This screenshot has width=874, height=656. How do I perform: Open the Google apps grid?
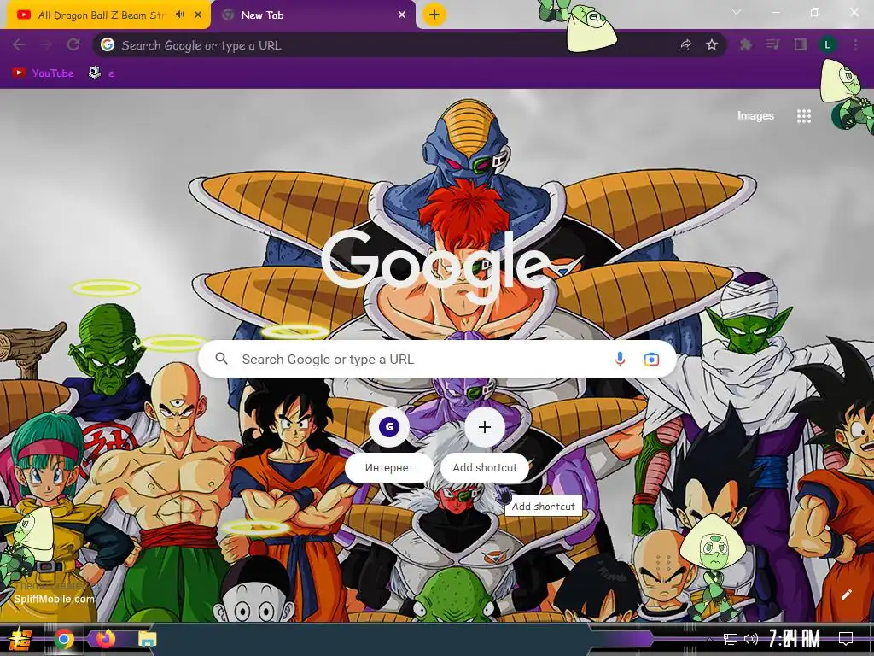click(804, 116)
